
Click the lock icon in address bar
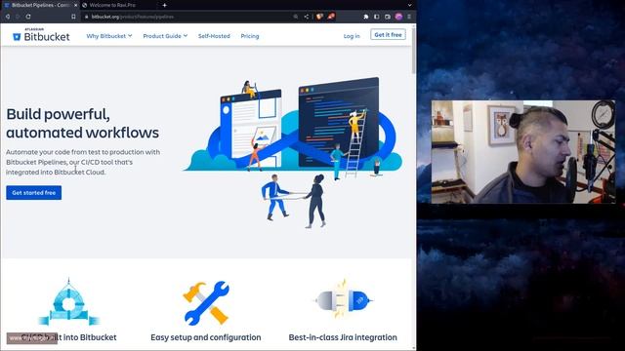87,17
